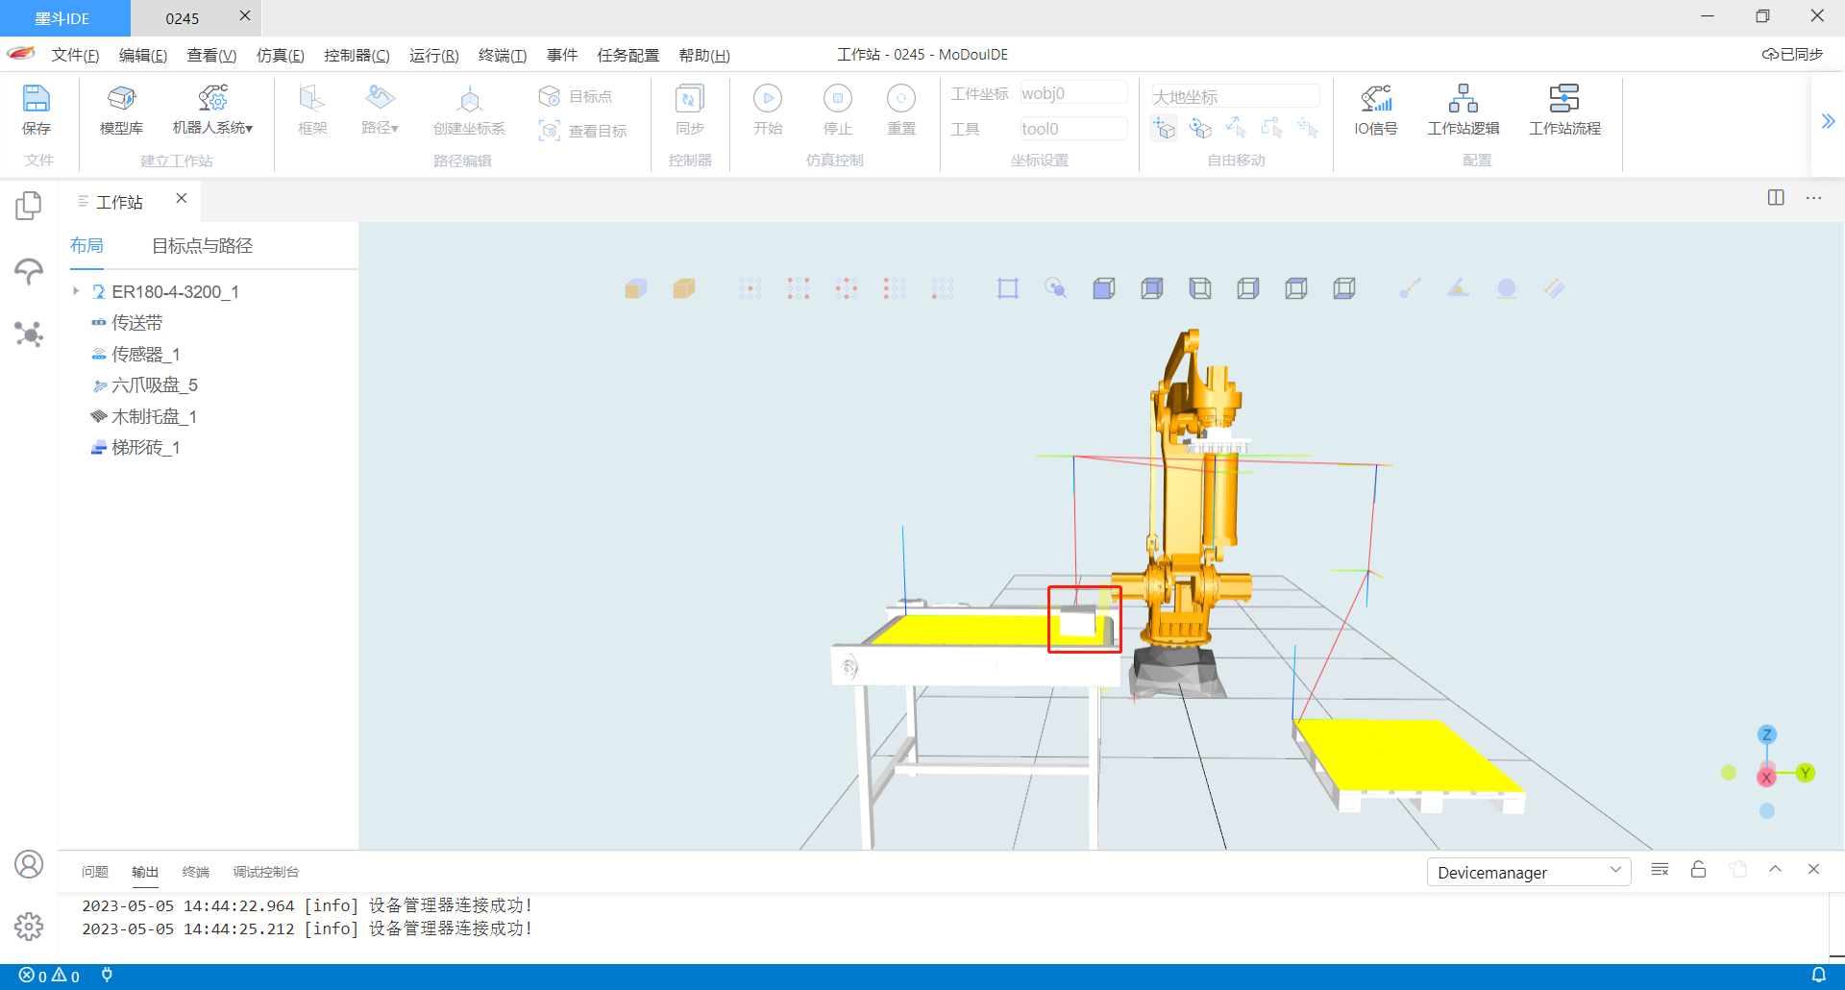Screen dimensions: 1845x990
Task: Switch to 目标点与路径 tab
Action: point(202,246)
